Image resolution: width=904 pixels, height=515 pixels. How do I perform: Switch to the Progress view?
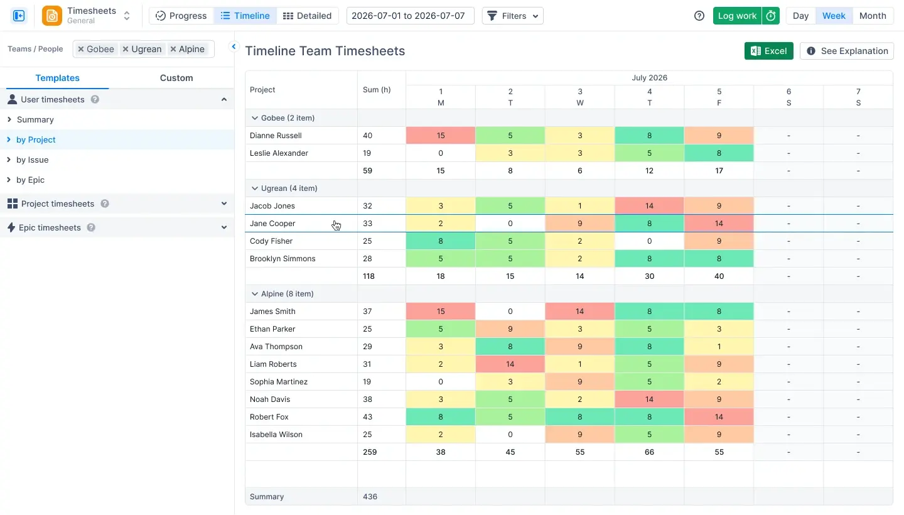tap(181, 16)
